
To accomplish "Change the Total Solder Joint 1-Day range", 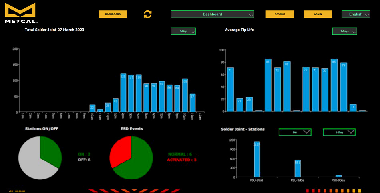I will click(183, 31).
